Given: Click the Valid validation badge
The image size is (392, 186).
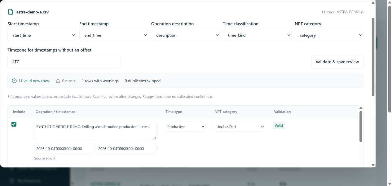Looking at the screenshot, I should point(279,125).
